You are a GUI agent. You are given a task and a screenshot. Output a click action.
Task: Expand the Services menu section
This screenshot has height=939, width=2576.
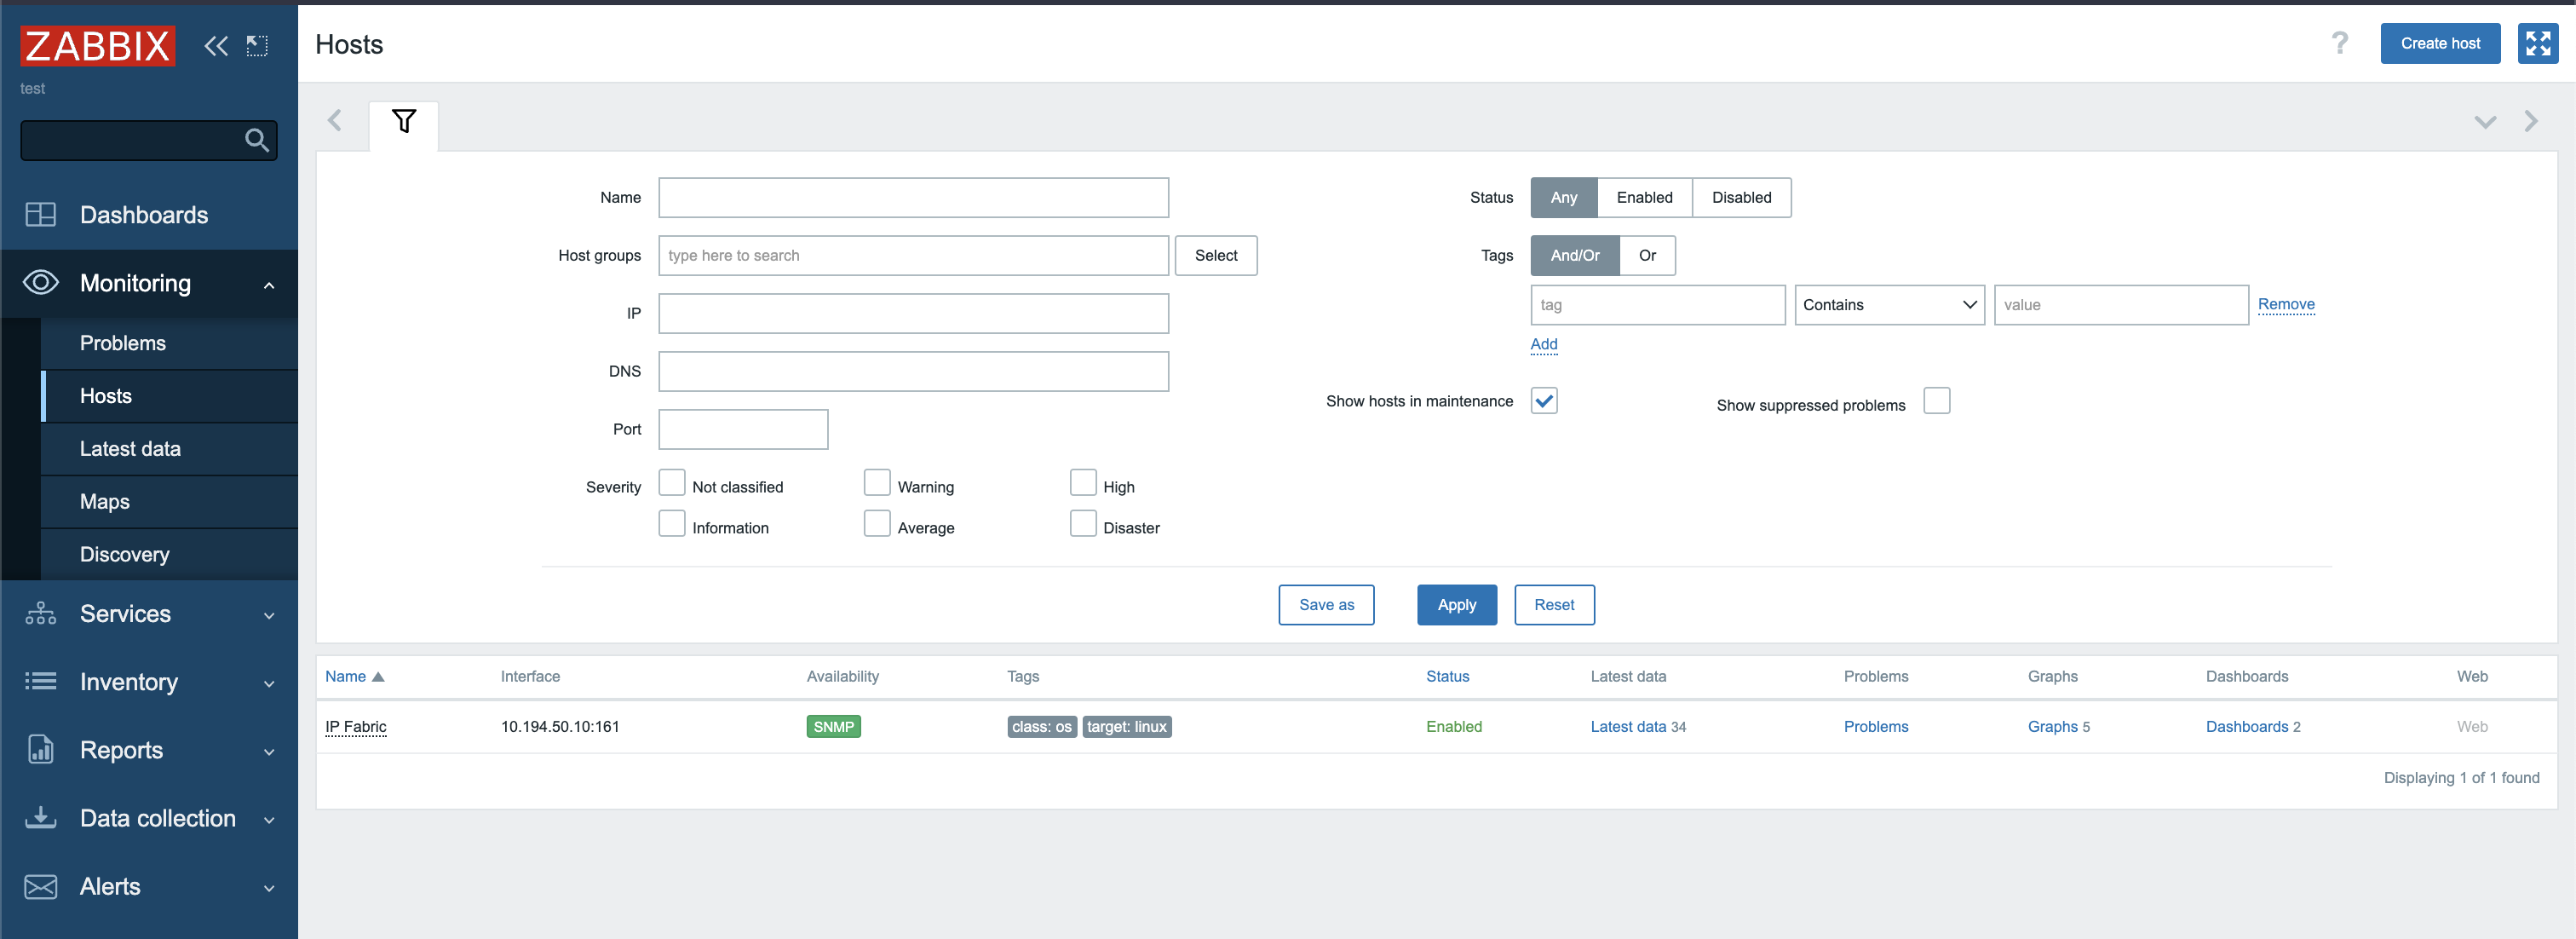coord(149,614)
